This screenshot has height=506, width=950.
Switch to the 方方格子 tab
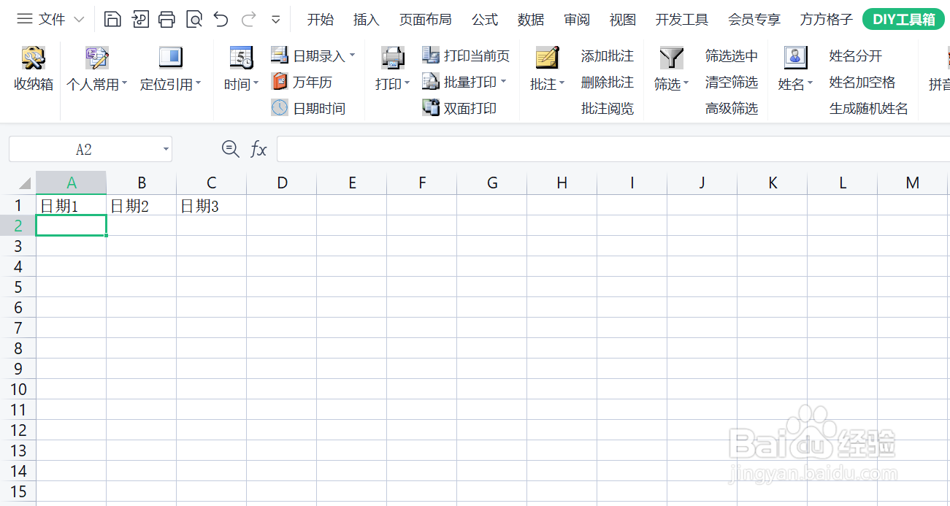(x=826, y=20)
